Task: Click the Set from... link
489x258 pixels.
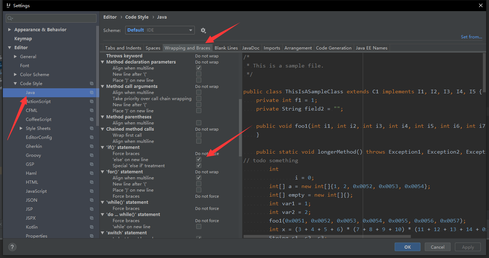Action: [x=471, y=37]
